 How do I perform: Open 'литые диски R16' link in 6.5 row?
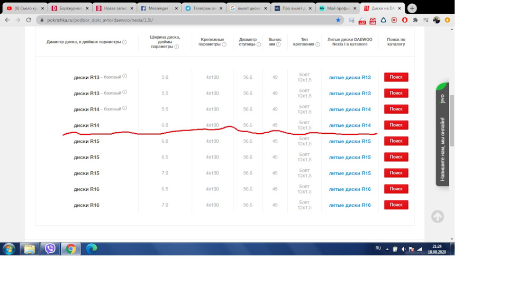click(x=350, y=189)
